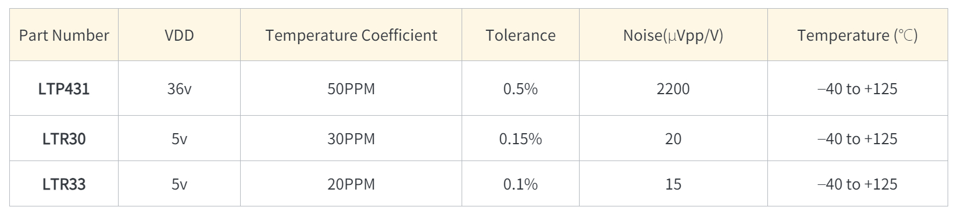Click the 0.1% tolerance value
This screenshot has width=954, height=214.
[x=520, y=184]
